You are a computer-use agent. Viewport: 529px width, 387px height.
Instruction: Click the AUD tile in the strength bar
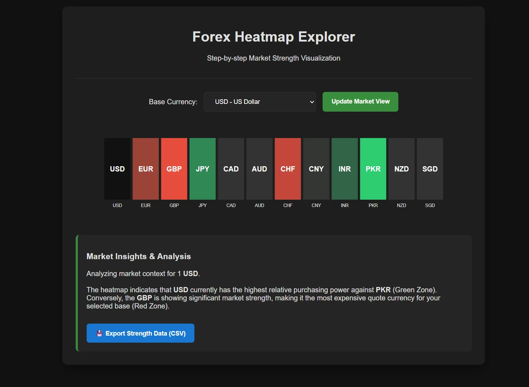coord(259,169)
